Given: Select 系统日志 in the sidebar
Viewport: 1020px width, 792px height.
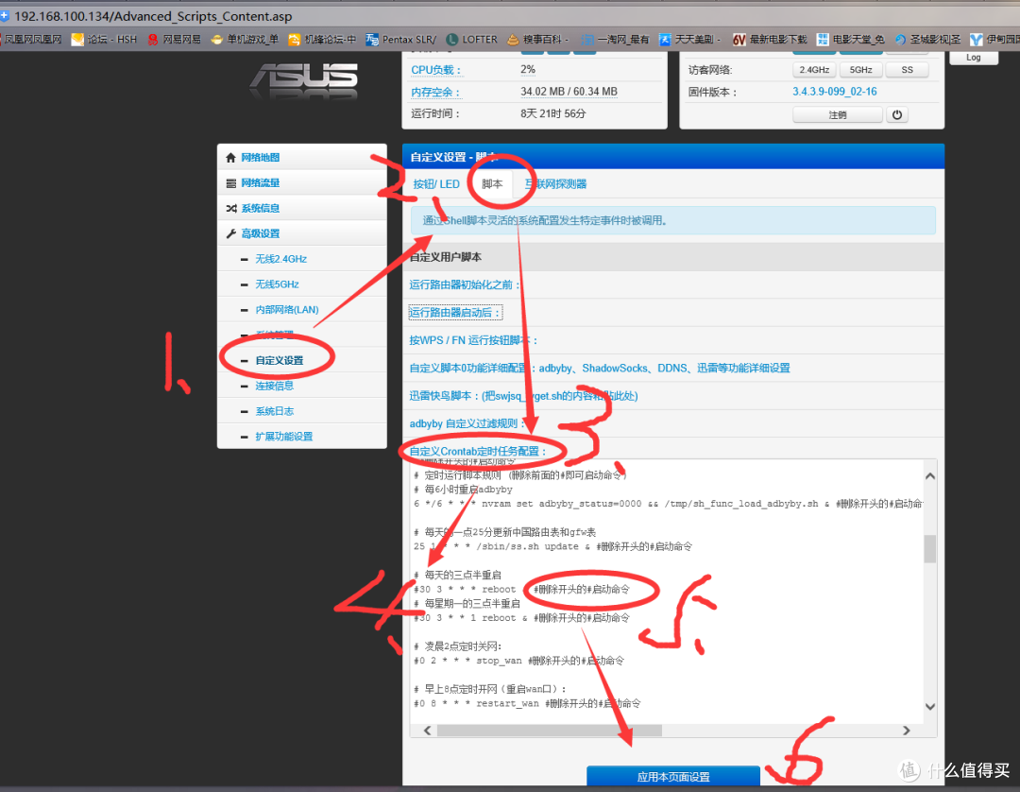Looking at the screenshot, I should (x=274, y=411).
